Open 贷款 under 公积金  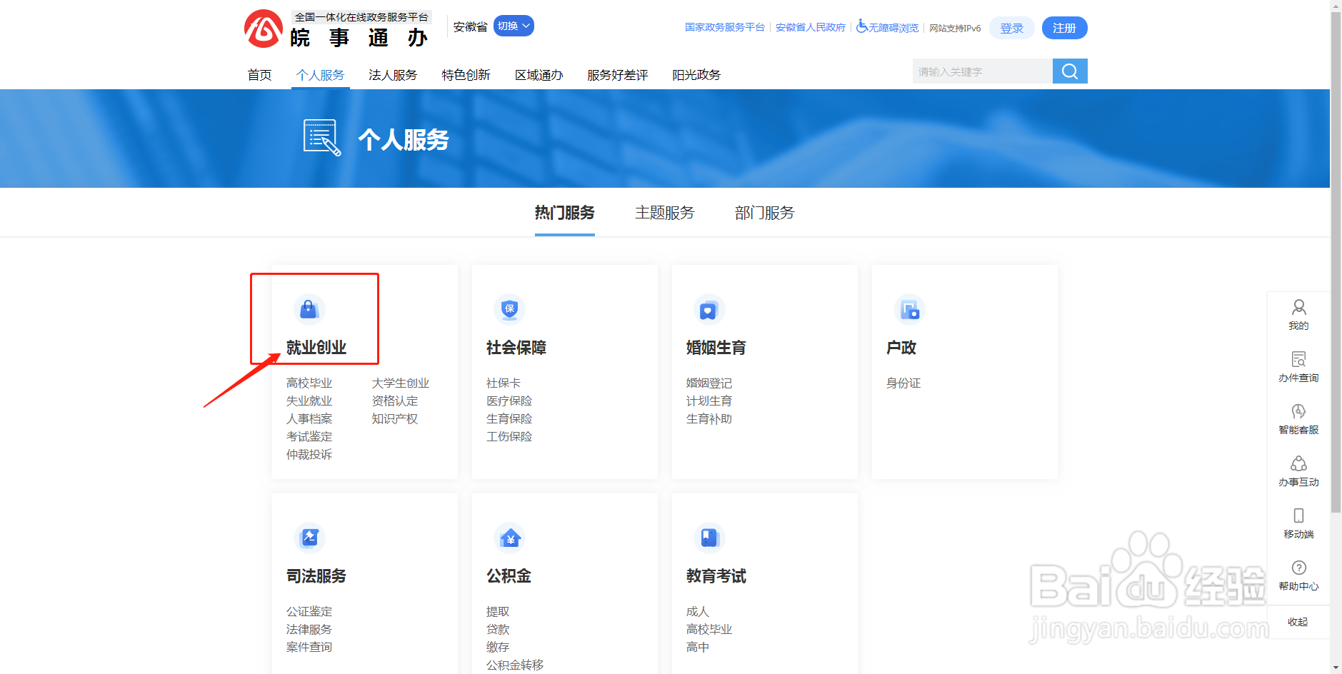498,630
